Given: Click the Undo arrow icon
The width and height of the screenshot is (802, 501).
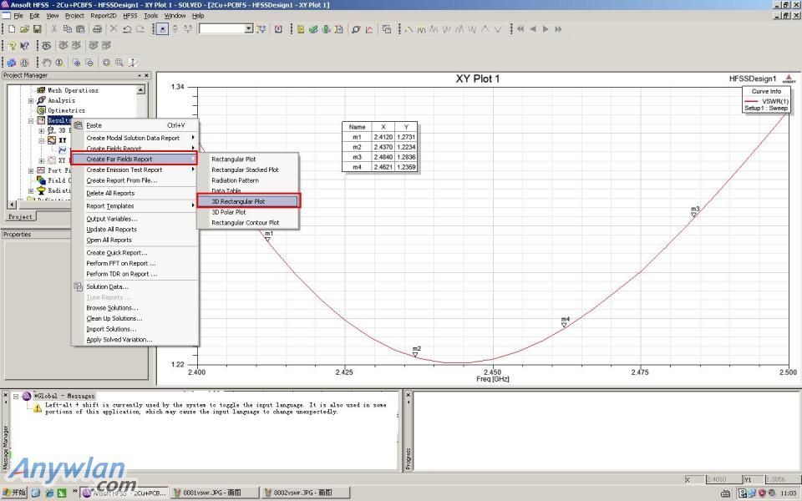Looking at the screenshot, I should (127, 29).
